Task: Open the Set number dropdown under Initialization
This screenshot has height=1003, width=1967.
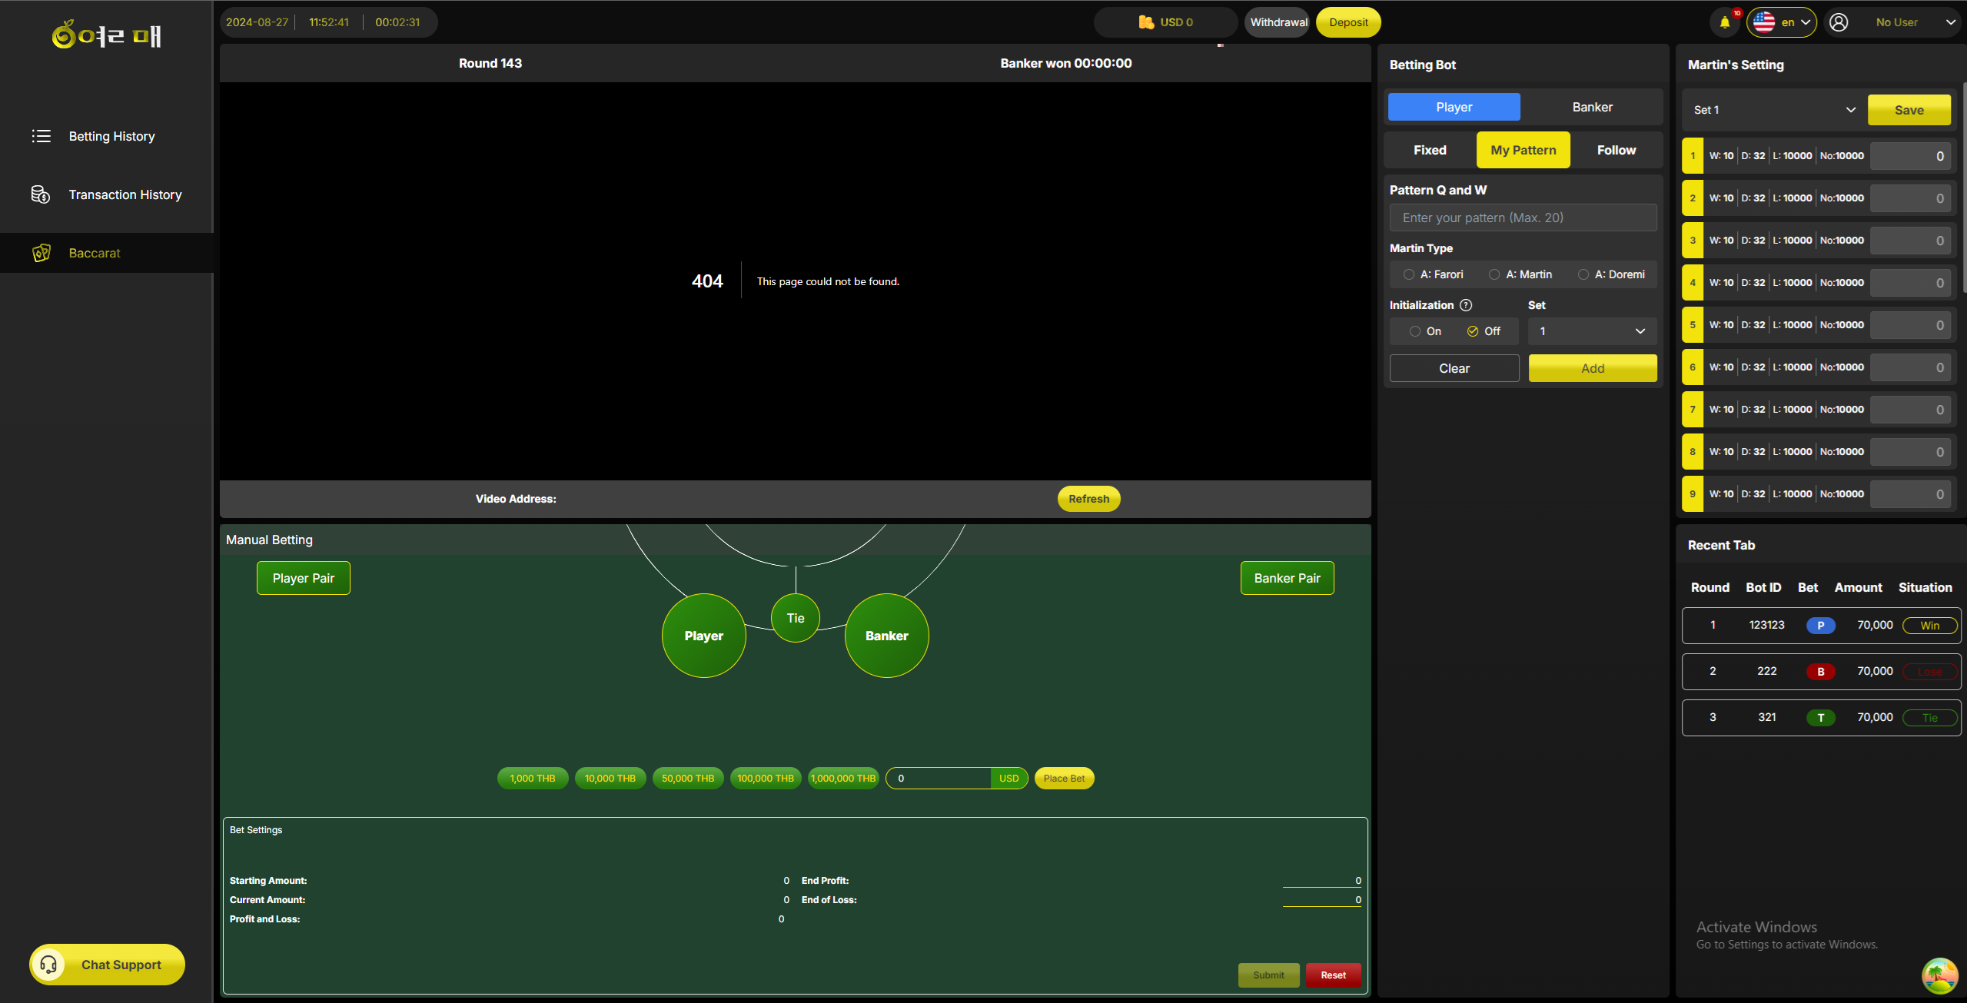Action: (x=1592, y=331)
